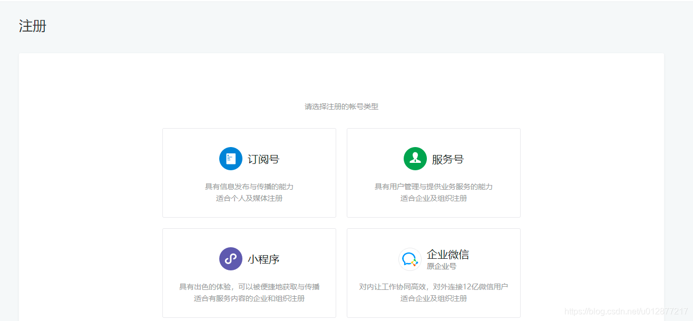Select the 企业微信 account type card

(x=434, y=273)
